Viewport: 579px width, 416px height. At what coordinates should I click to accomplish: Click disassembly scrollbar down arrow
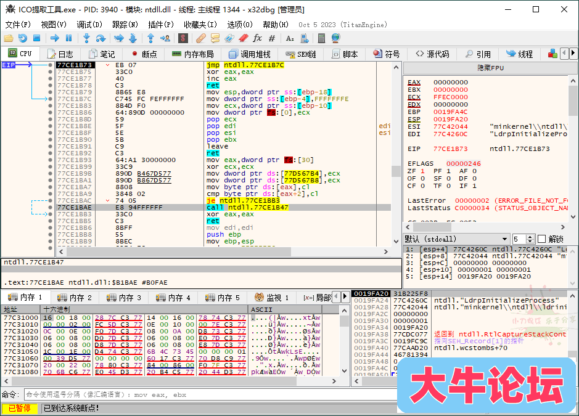coord(396,242)
